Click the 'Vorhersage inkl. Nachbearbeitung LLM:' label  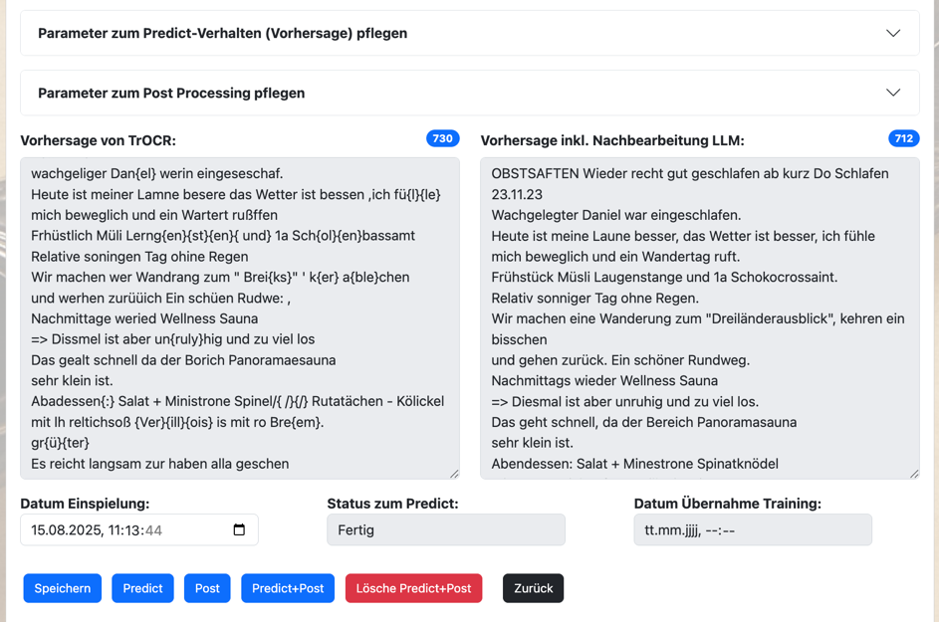[612, 140]
